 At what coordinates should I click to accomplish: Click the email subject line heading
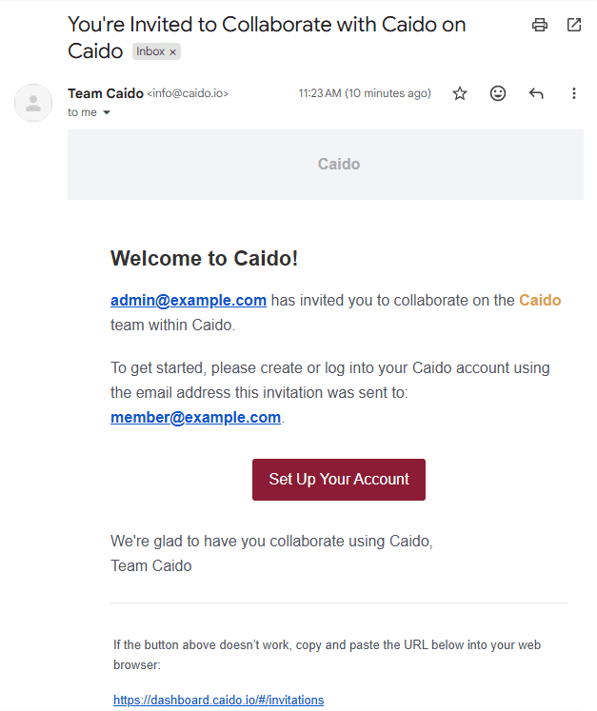[267, 26]
